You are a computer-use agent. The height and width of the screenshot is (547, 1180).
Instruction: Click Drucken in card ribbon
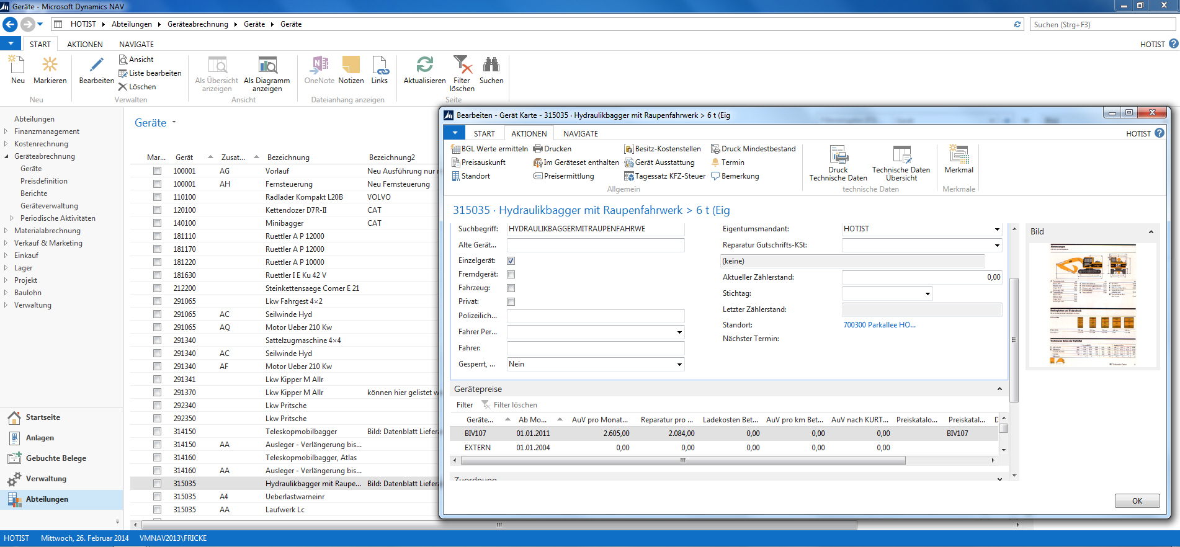552,149
